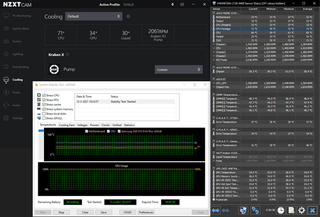
Task: Click the Preferences button
Action: 146,212
